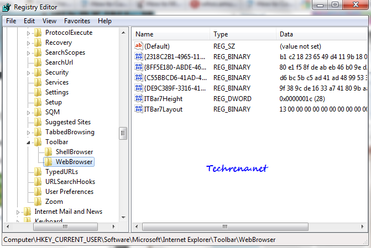Click the '0x0000001c (28)' data cell
Viewport: 371px width, 248px height.
click(302, 98)
